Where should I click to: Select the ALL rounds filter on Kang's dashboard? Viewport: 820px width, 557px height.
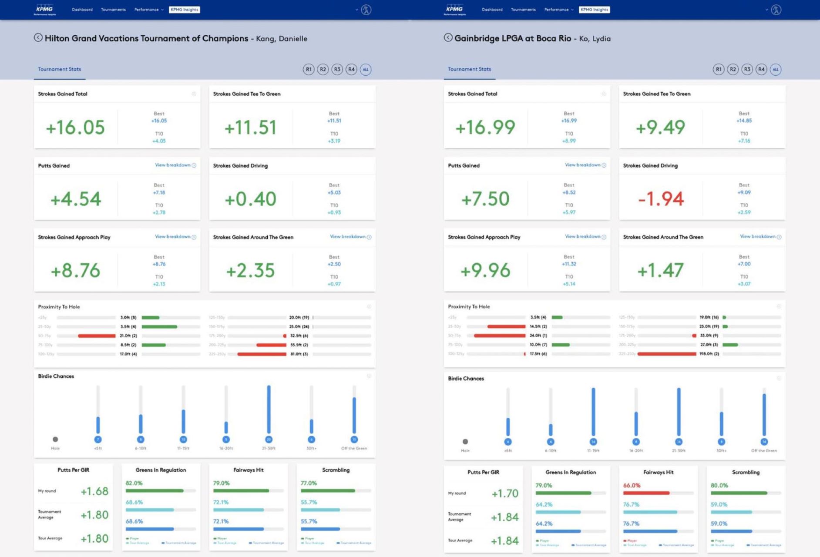(366, 69)
